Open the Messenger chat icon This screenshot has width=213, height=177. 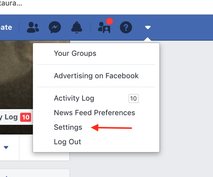pos(55,27)
